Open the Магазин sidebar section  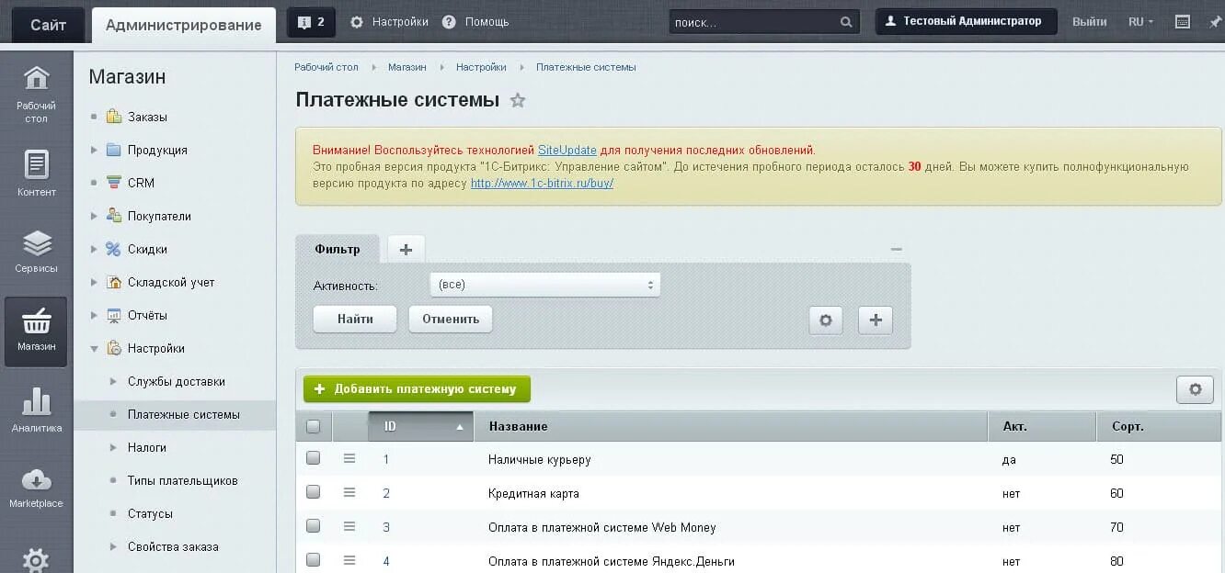pyautogui.click(x=36, y=331)
